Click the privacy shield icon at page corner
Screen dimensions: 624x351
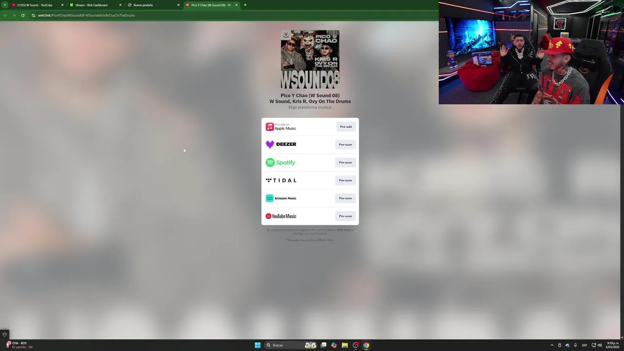click(x=4, y=334)
